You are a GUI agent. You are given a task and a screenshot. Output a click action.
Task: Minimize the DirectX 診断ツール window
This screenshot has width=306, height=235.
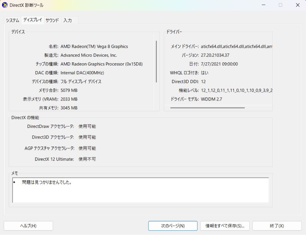click(x=263, y=5)
